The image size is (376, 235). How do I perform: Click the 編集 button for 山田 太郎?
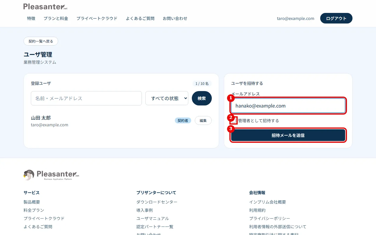point(203,120)
